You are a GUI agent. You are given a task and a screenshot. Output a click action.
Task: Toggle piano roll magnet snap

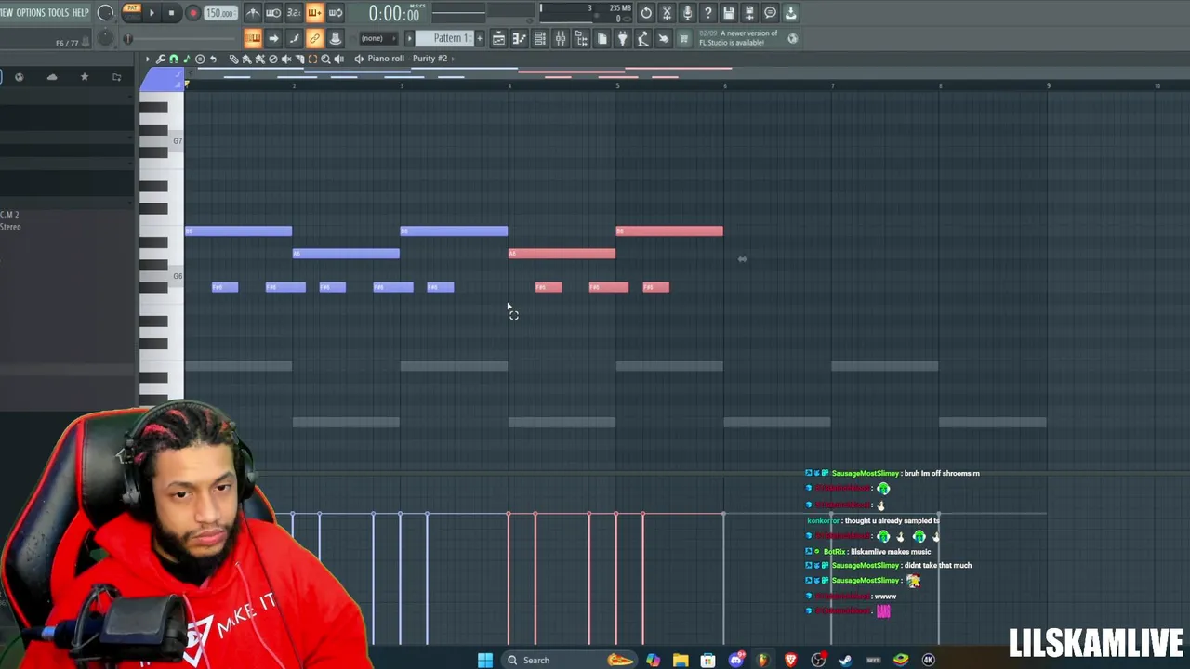173,59
